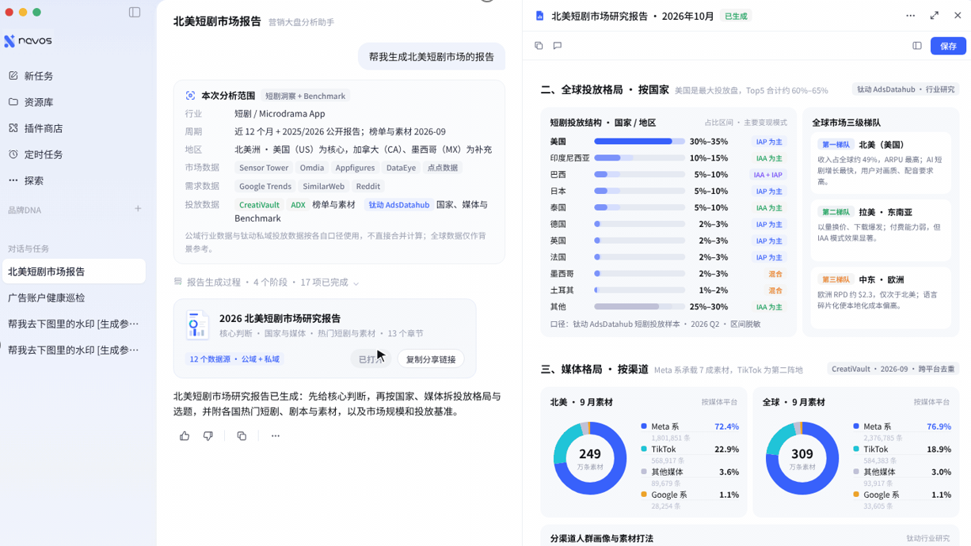The width and height of the screenshot is (971, 546).
Task: Open comments via speech bubble icon
Action: pyautogui.click(x=558, y=46)
